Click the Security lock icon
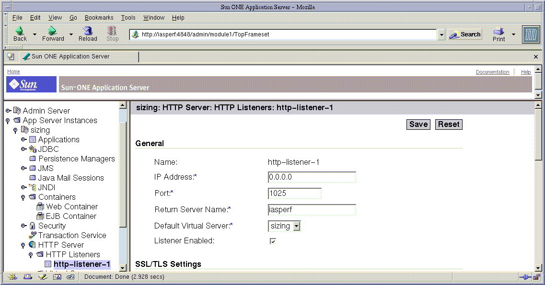The width and height of the screenshot is (545, 285). point(33,226)
